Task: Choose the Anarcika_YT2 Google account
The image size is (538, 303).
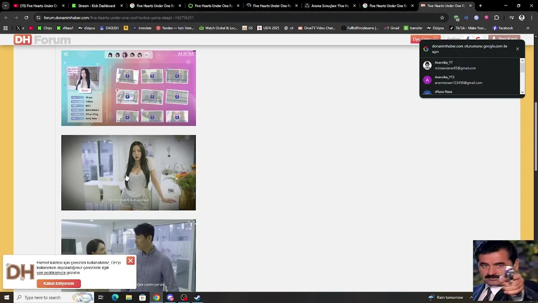Action: (x=471, y=80)
